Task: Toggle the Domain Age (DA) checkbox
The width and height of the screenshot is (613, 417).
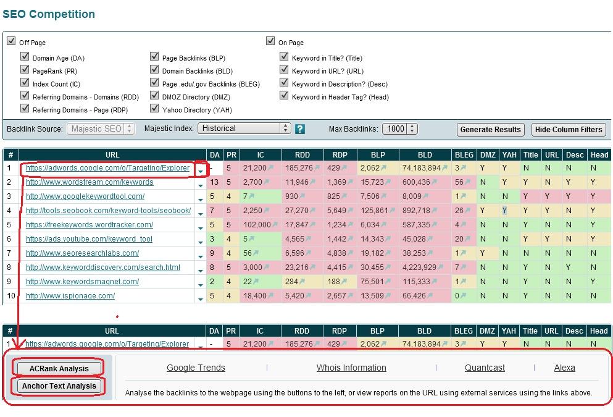Action: pos(25,56)
